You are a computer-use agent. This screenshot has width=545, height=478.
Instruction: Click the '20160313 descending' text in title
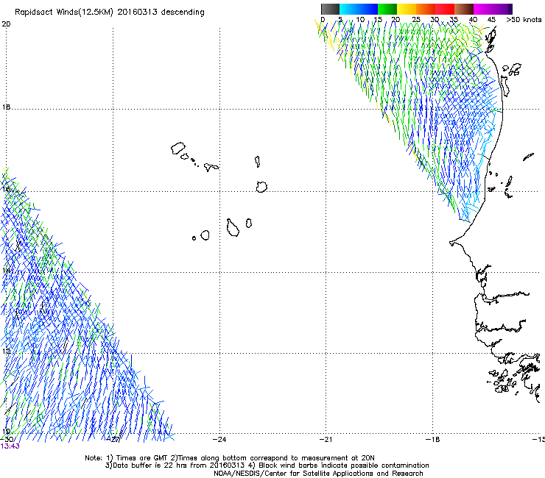tap(161, 13)
